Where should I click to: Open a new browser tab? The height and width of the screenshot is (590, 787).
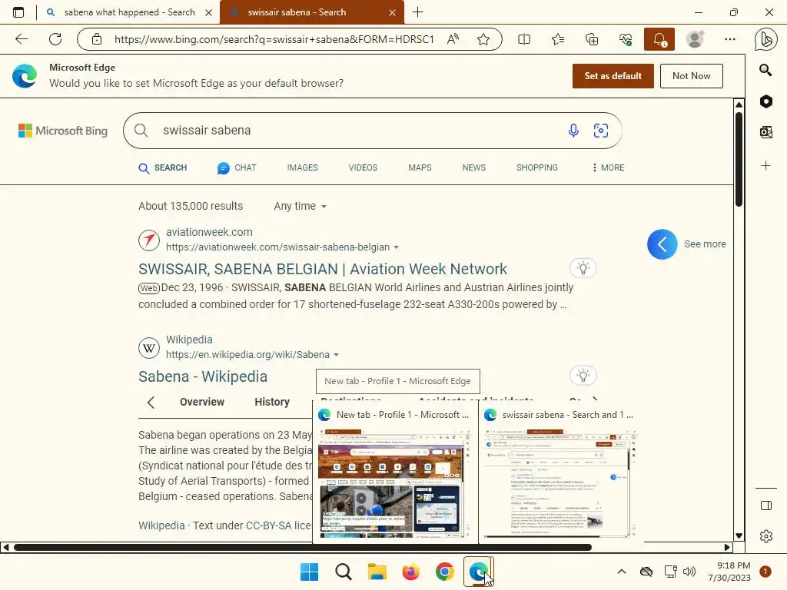click(417, 12)
